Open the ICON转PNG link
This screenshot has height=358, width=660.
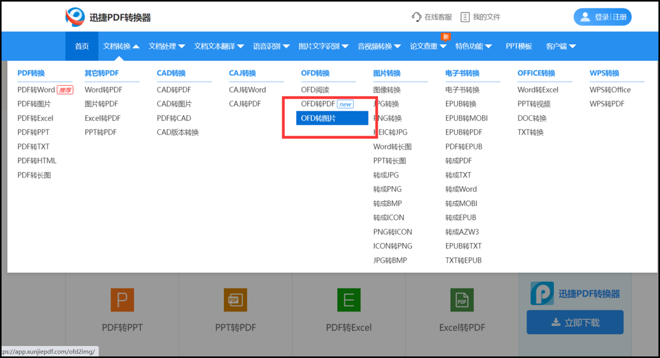tap(392, 246)
